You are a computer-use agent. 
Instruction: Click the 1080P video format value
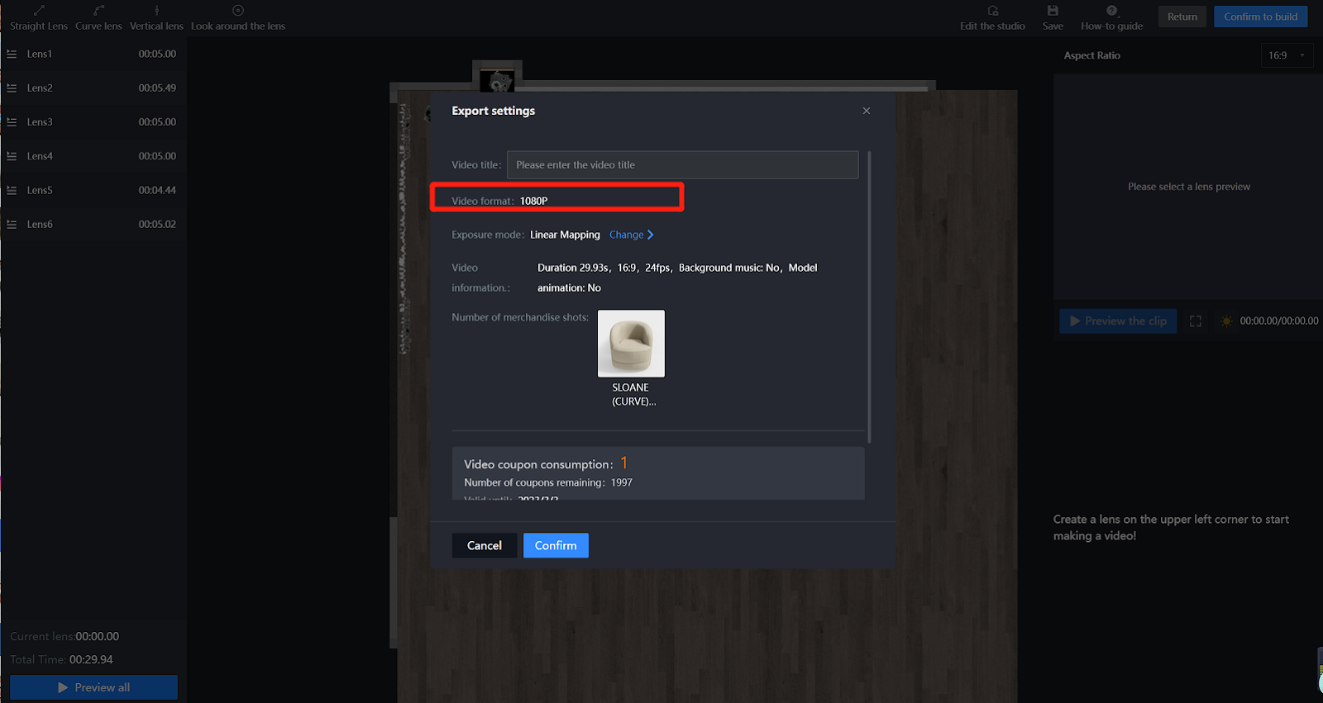pos(533,201)
